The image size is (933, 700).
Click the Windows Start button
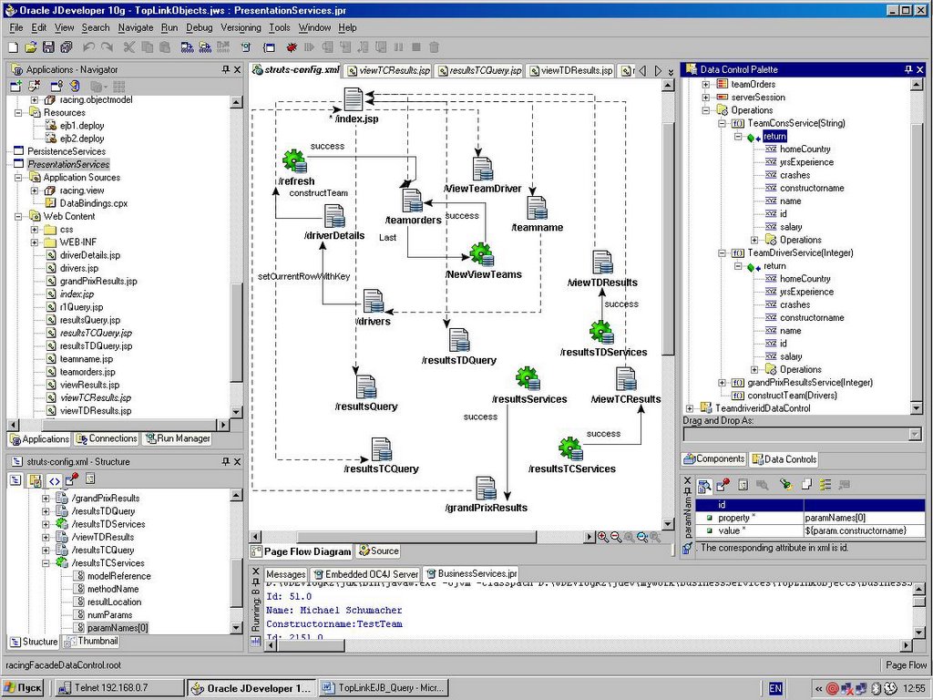(24, 688)
